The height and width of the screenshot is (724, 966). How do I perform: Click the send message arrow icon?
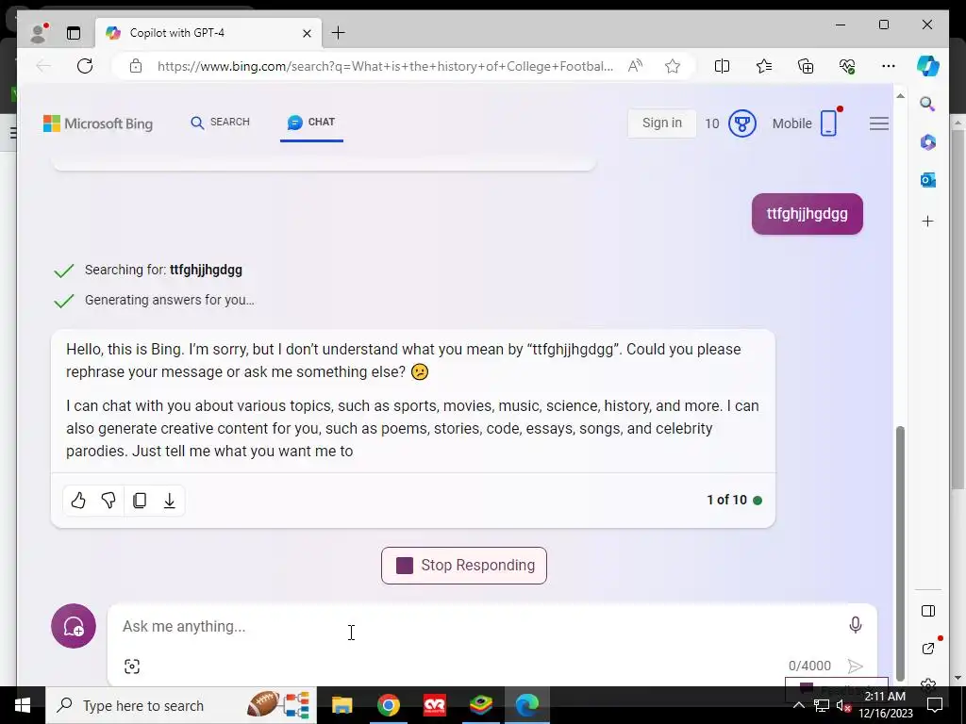(855, 666)
